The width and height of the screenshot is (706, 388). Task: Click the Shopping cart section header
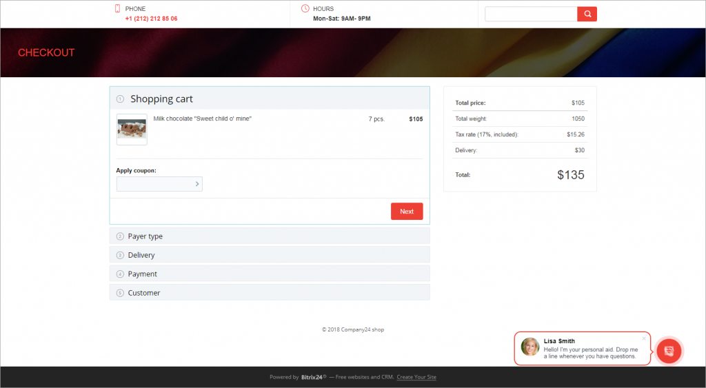click(270, 99)
